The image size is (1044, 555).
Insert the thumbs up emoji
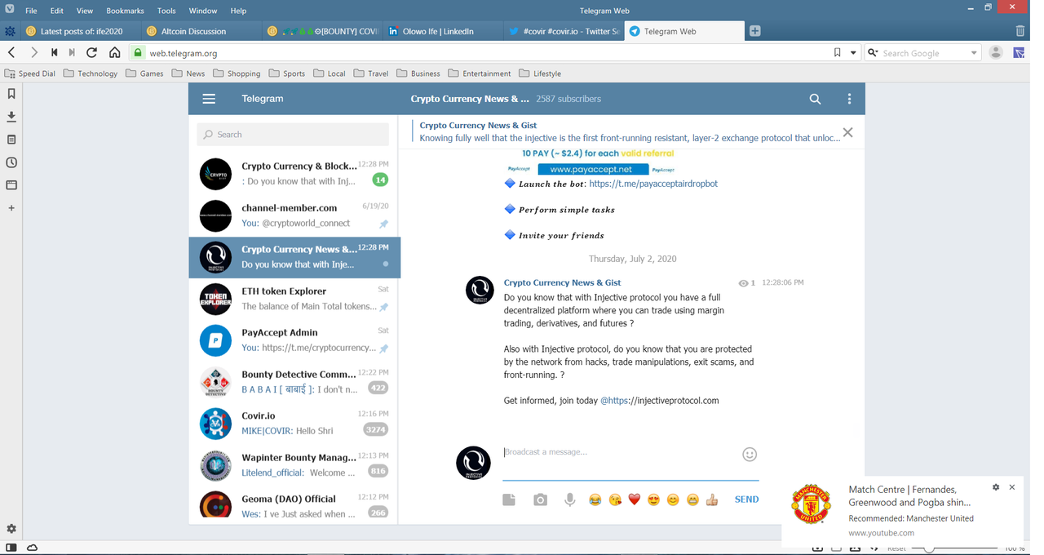click(x=712, y=499)
